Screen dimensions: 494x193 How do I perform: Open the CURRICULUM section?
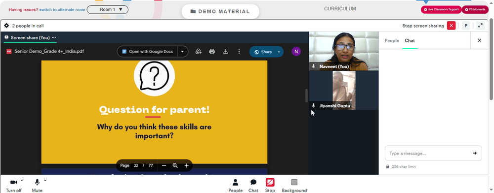coord(340,9)
